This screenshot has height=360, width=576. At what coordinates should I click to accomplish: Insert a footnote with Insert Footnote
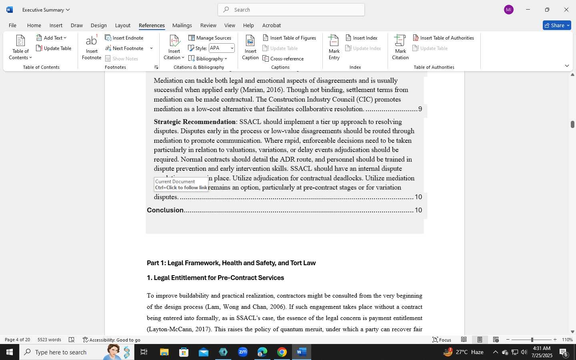[92, 48]
